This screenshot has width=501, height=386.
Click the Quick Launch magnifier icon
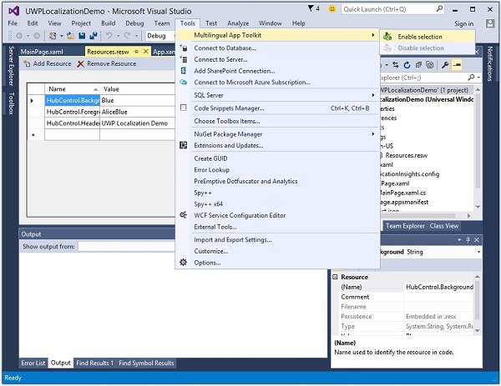(x=440, y=8)
